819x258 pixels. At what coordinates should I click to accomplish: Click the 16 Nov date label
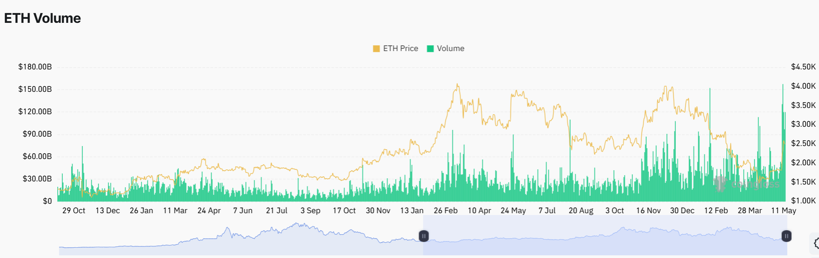click(648, 211)
